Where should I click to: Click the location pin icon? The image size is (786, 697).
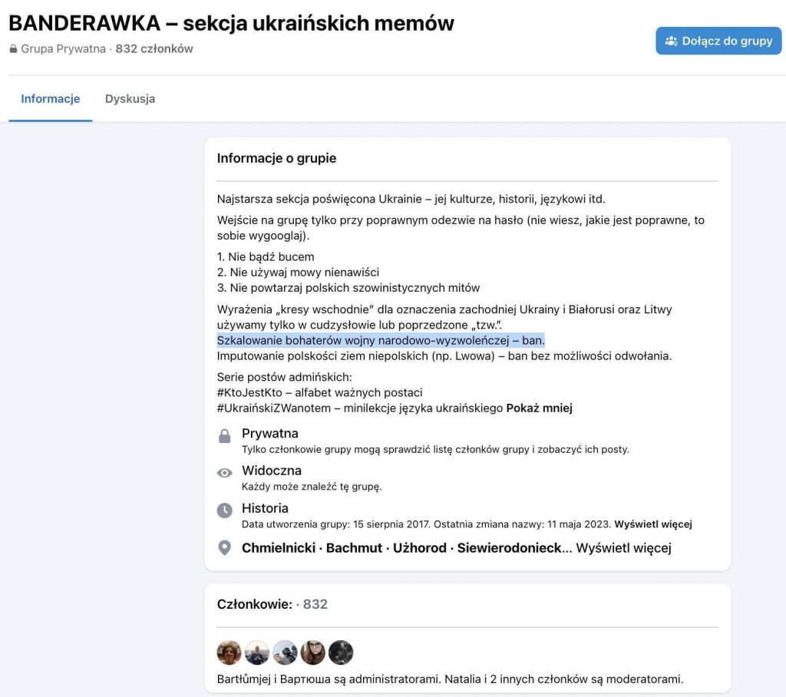[224, 548]
